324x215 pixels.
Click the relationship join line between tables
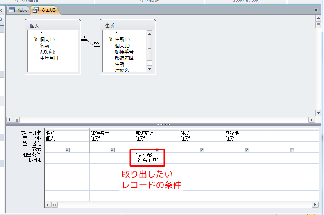click(x=90, y=43)
